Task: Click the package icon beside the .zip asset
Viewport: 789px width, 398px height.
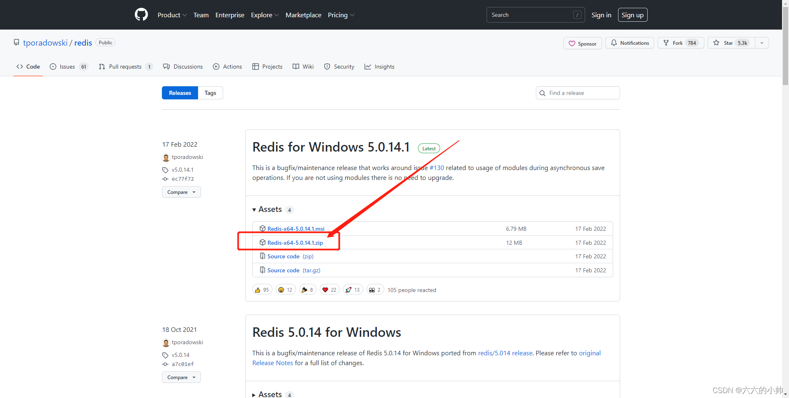Action: click(263, 242)
